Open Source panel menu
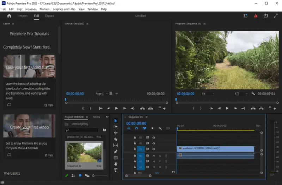 87,24
